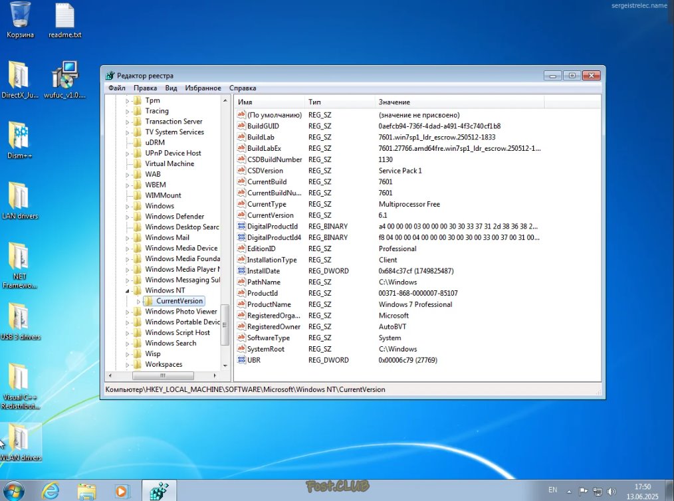Launch Internet Explorer from the taskbar

click(x=51, y=490)
